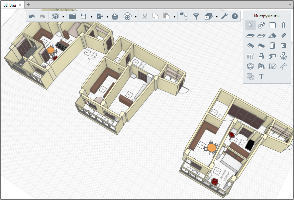The height and width of the screenshot is (200, 294).
Task: Activate the Dimension tool
Action: [272, 66]
